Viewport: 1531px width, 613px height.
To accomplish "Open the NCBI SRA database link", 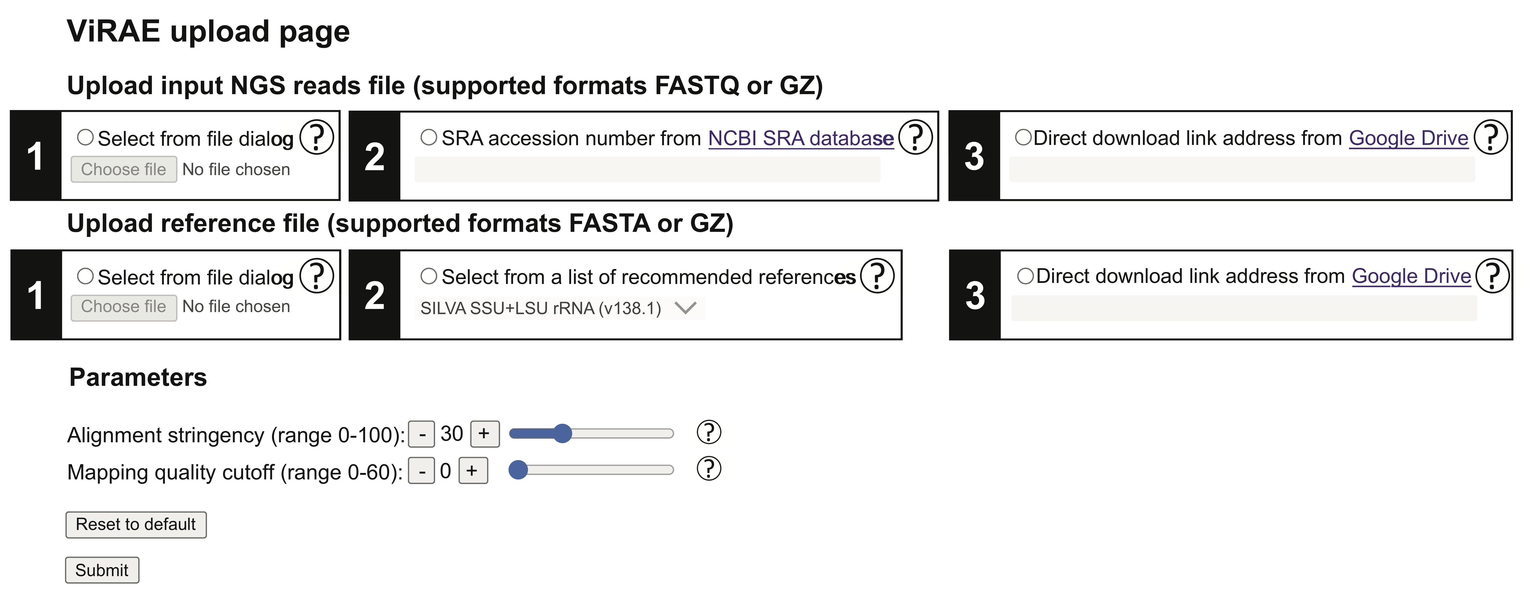I will tap(800, 138).
